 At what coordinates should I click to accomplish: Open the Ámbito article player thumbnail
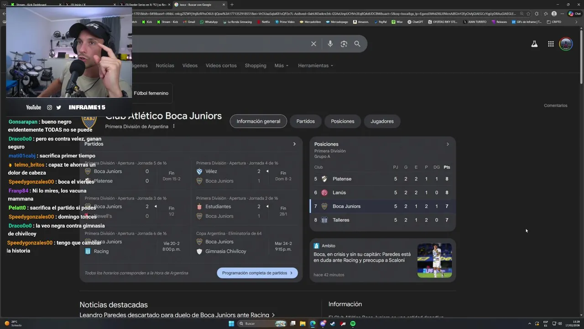(x=434, y=260)
